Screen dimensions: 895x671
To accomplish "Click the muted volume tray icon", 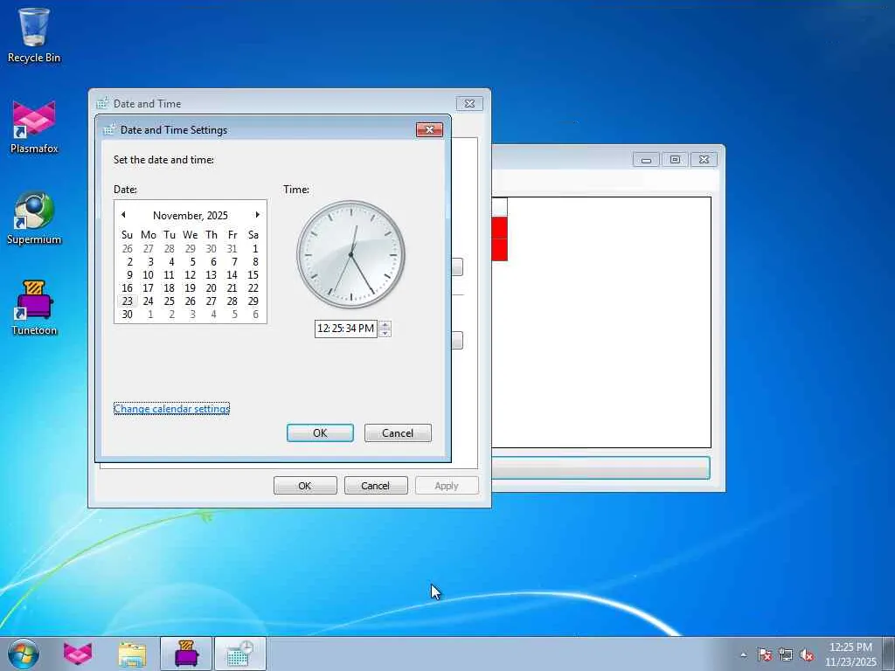I will tap(807, 654).
